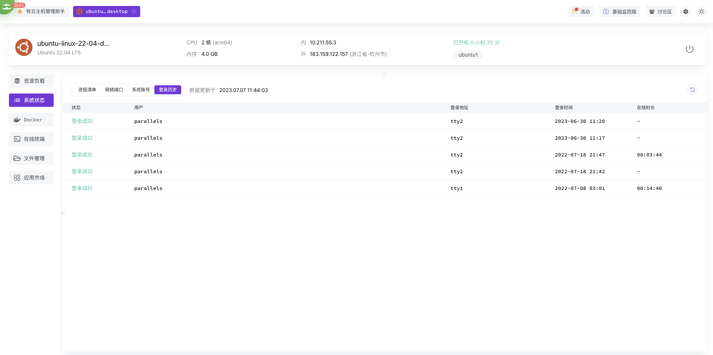Open Docker sidebar item
This screenshot has width=713, height=355.
pos(31,120)
